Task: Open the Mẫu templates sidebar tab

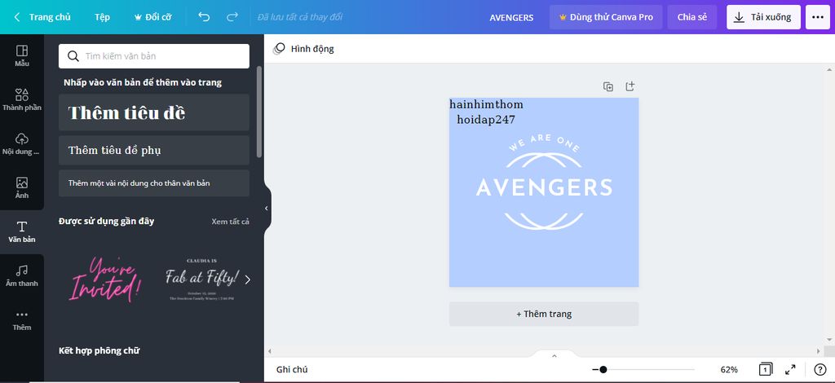Action: point(22,56)
